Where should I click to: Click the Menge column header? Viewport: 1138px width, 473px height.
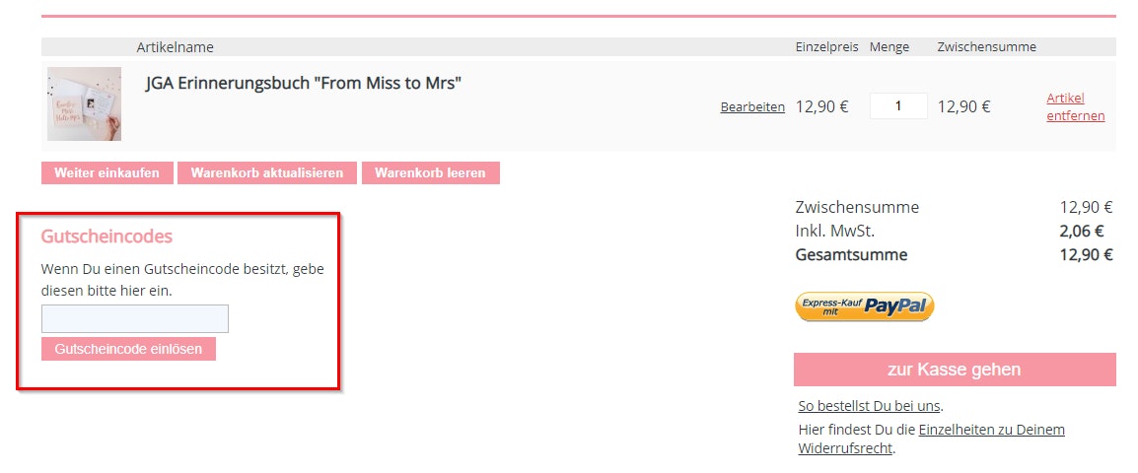coord(889,47)
